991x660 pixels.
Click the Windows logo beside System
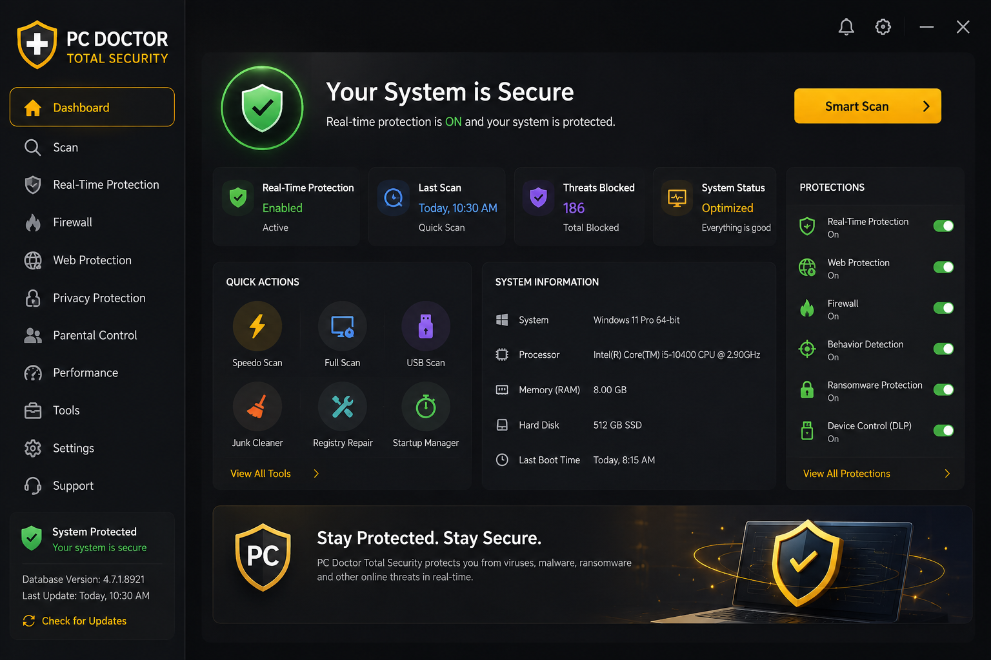502,320
